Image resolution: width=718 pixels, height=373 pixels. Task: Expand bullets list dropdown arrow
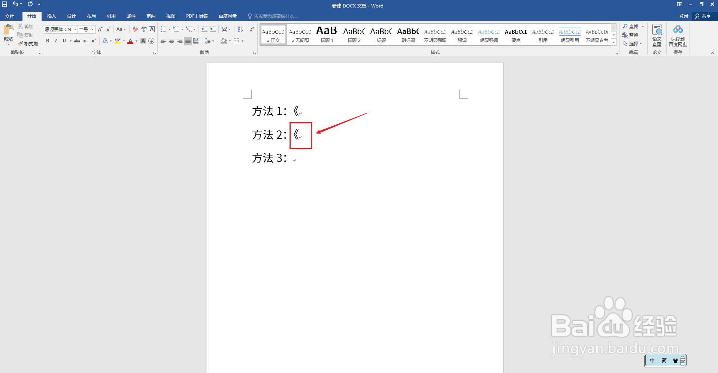point(169,29)
